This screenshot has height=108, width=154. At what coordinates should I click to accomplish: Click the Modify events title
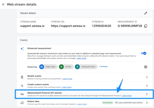(34, 76)
